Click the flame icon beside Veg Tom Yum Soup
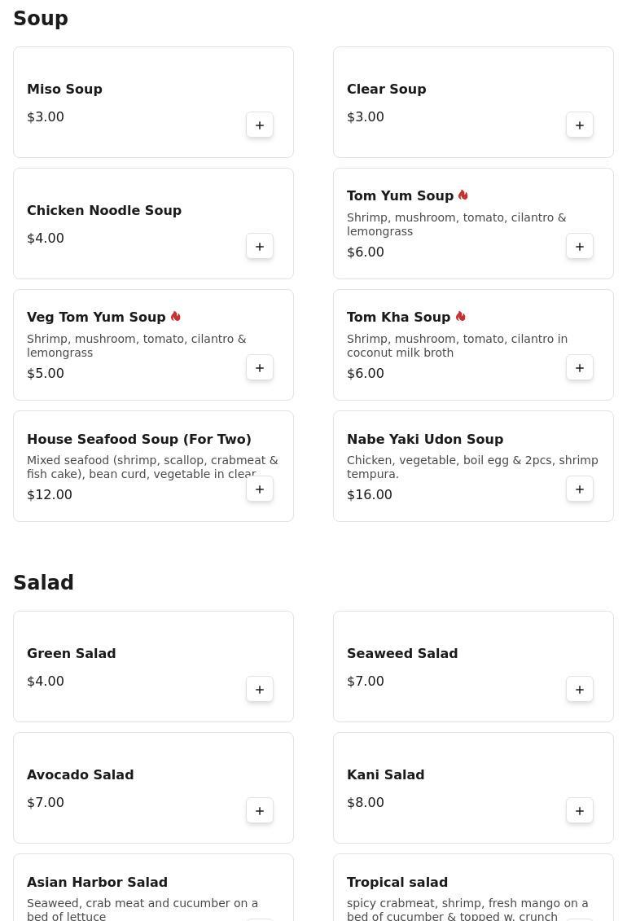 176,317
